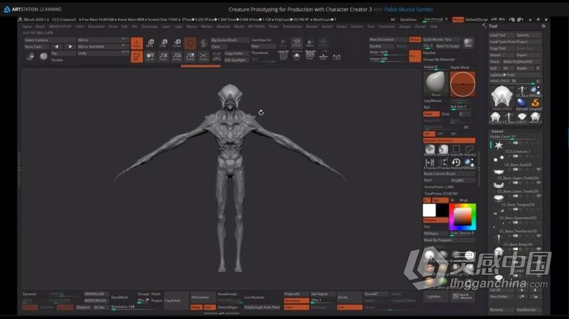569x319 pixels.
Task: Click the camera lock icon
Action: (30, 56)
